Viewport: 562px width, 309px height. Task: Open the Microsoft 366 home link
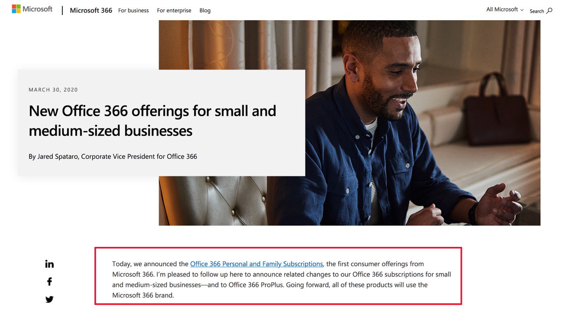tap(91, 11)
